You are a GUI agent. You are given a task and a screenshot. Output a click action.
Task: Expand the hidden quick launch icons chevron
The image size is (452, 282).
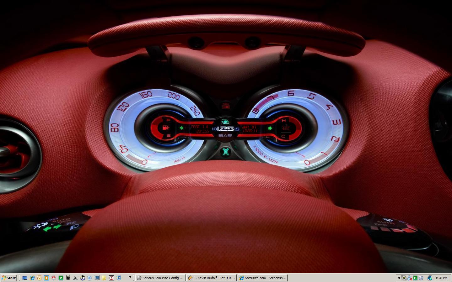tap(130, 277)
